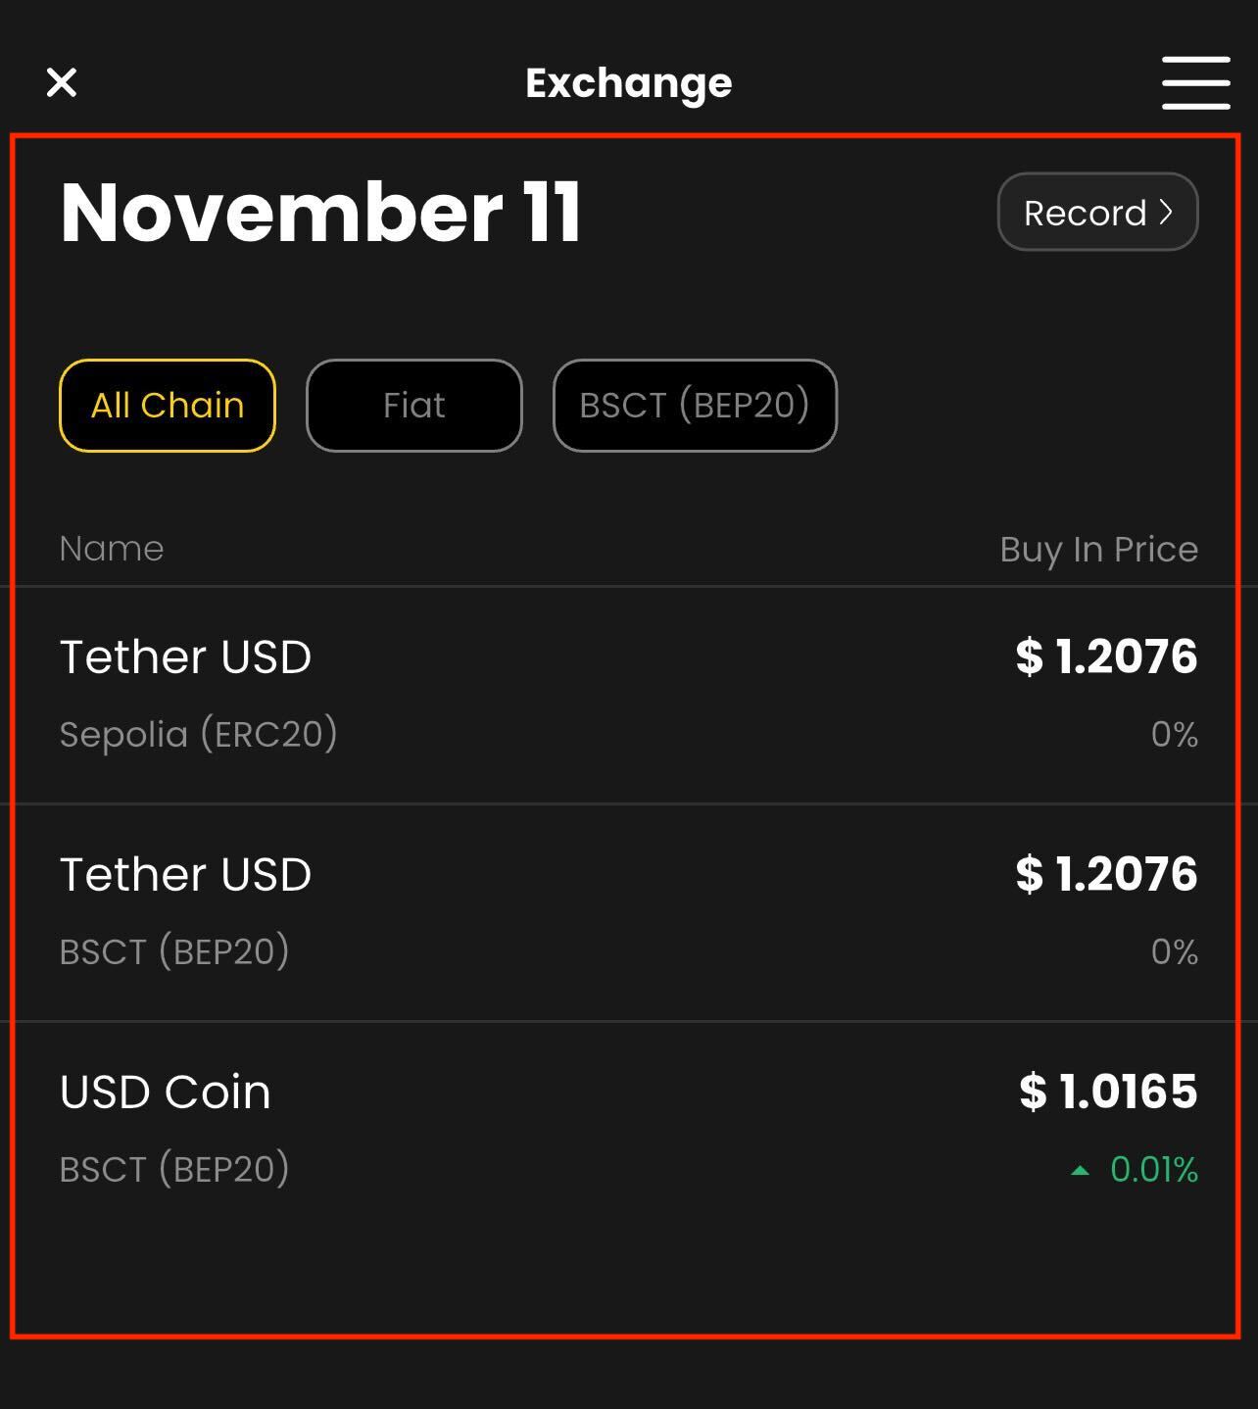Click the Buy In Price column header
The height and width of the screenshot is (1409, 1258).
[1098, 550]
